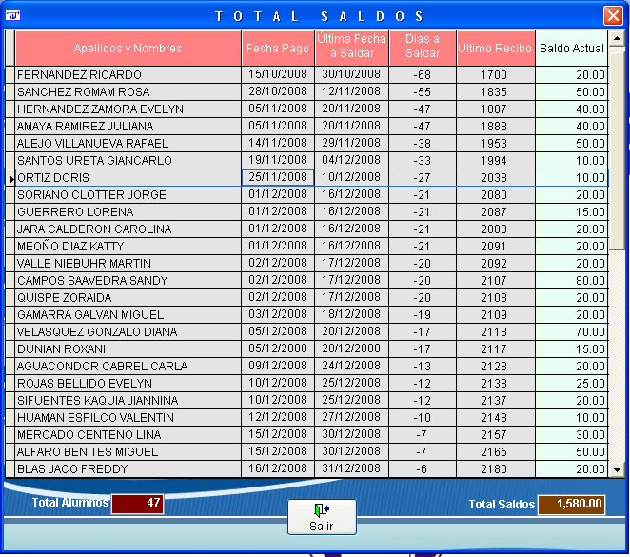Select the BLAS JACO FREDDY row
Viewport: 630px width, 557px height.
(x=128, y=469)
